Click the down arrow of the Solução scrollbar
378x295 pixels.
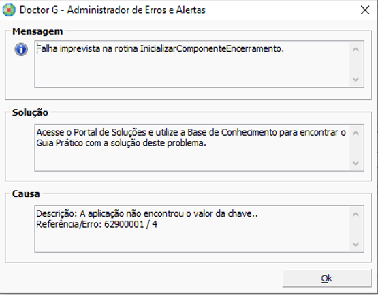[356, 163]
